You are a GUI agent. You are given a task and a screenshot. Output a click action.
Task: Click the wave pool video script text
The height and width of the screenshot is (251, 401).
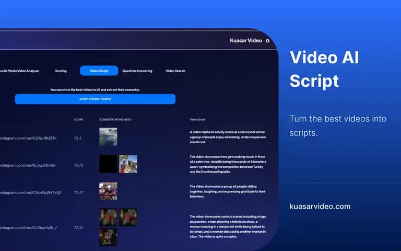(x=228, y=137)
